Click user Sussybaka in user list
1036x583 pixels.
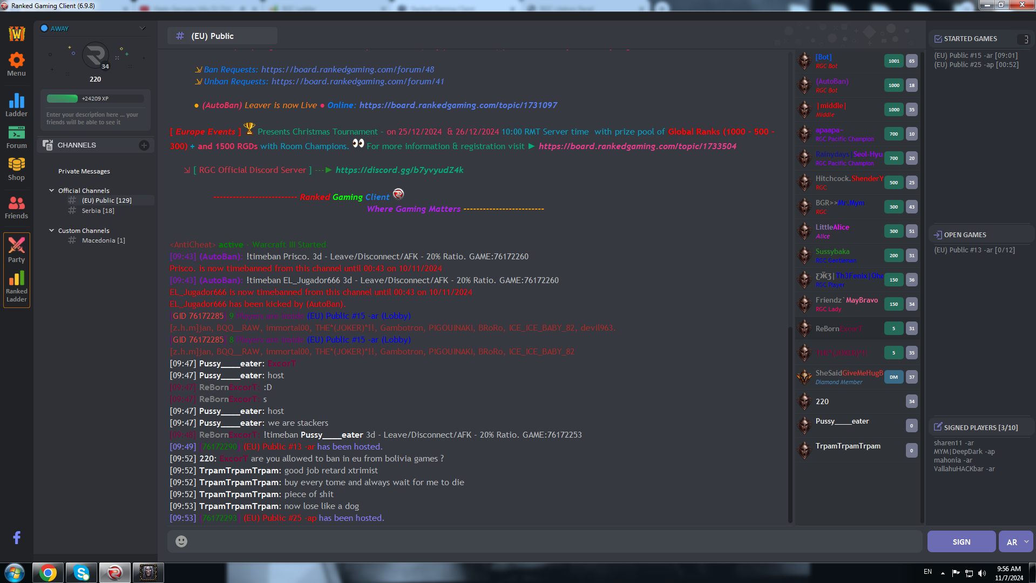(832, 252)
